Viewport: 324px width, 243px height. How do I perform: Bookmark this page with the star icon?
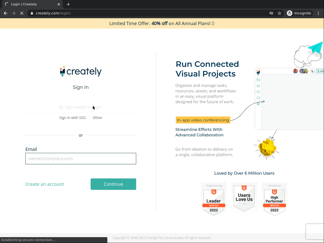point(279,13)
